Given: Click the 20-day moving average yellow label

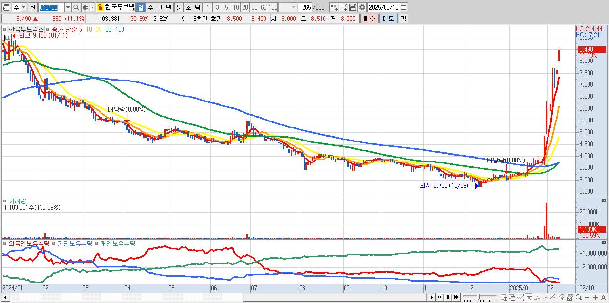Looking at the screenshot, I should tap(99, 29).
